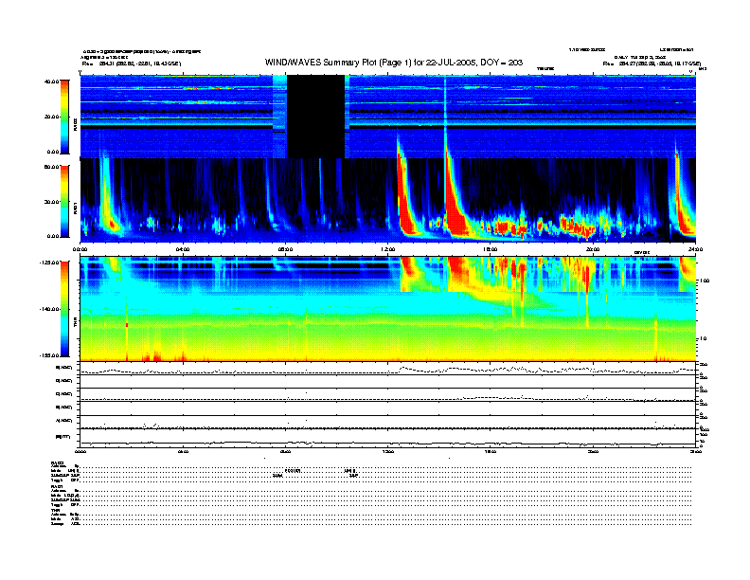Click the 100 label on TNR right axis
Viewport: 750px width, 580px height.
click(x=705, y=281)
